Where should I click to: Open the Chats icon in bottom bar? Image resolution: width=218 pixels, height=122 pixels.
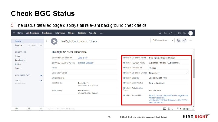[17, 109]
